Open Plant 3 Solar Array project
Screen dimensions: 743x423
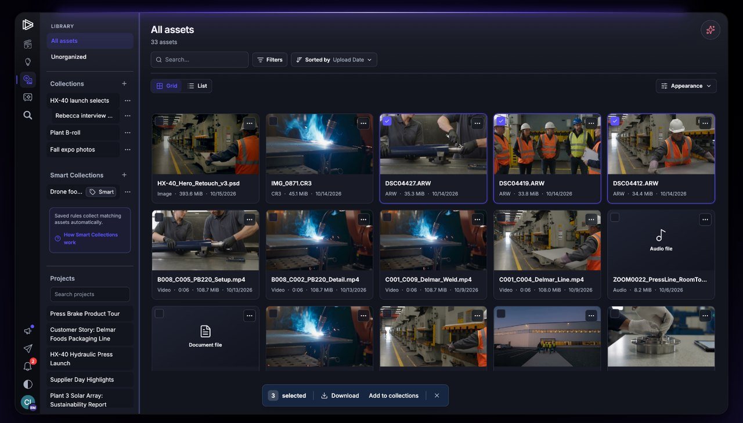(90, 400)
